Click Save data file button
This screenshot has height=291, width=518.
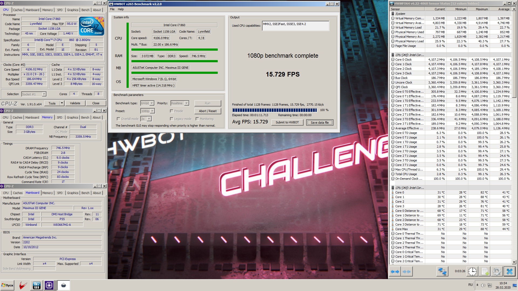[x=320, y=123]
